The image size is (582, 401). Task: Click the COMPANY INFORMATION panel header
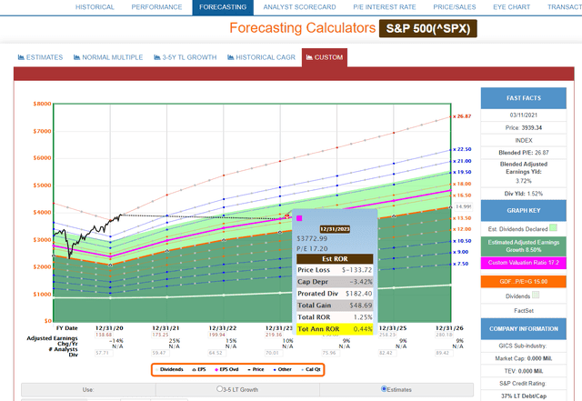point(524,328)
